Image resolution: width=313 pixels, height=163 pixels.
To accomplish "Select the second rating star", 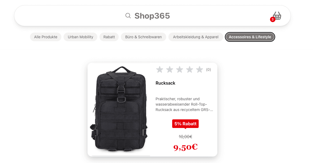I will (x=169, y=70).
